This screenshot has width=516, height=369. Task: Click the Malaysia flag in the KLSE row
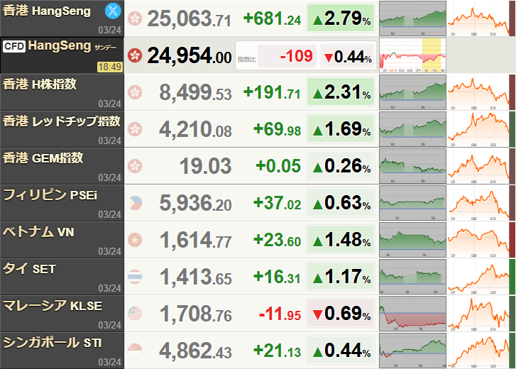coord(135,314)
